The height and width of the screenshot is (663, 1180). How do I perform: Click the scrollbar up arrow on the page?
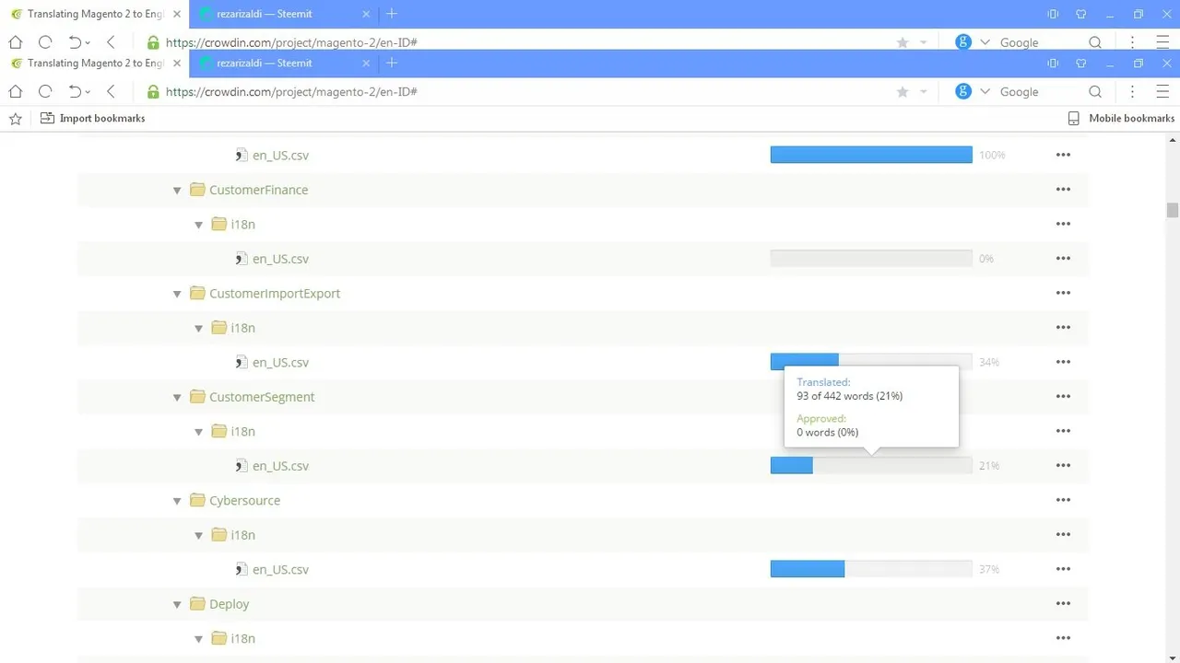tap(1173, 140)
